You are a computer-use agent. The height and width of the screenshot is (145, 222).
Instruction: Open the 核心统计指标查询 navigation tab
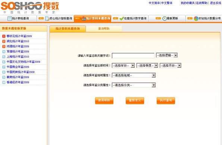click(55, 18)
